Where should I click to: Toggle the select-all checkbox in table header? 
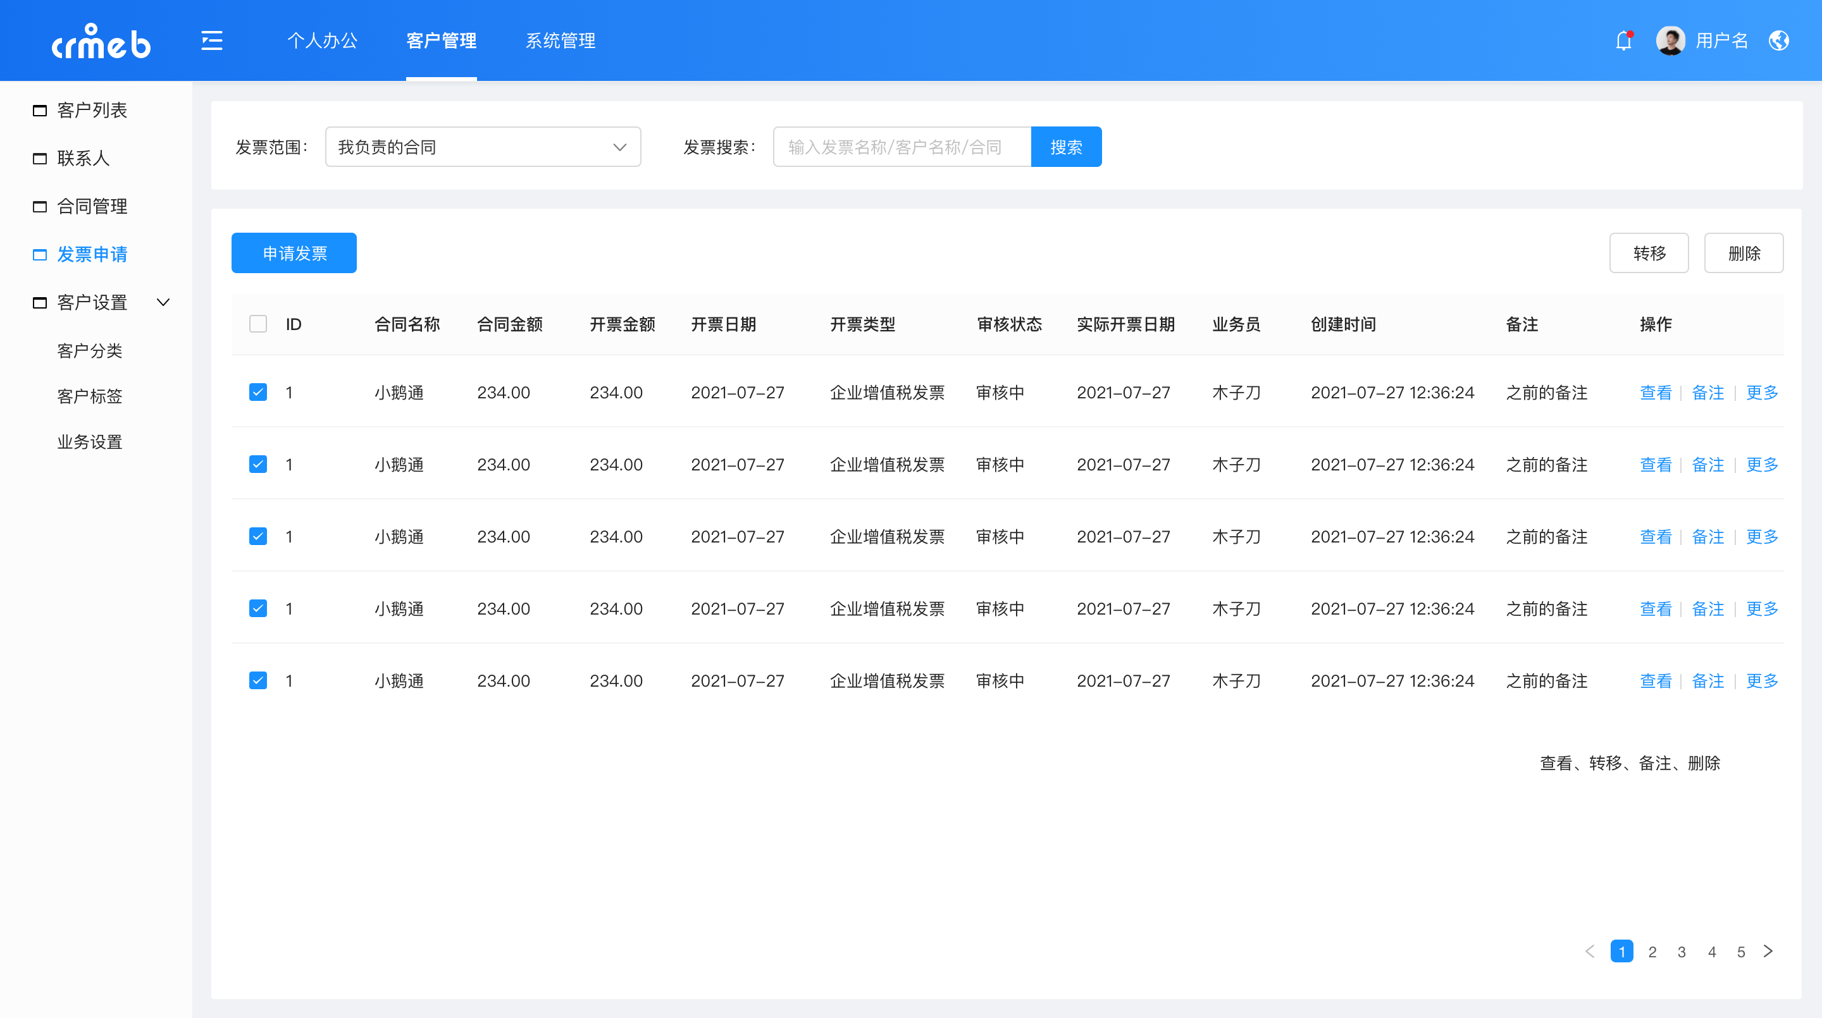pyautogui.click(x=258, y=324)
